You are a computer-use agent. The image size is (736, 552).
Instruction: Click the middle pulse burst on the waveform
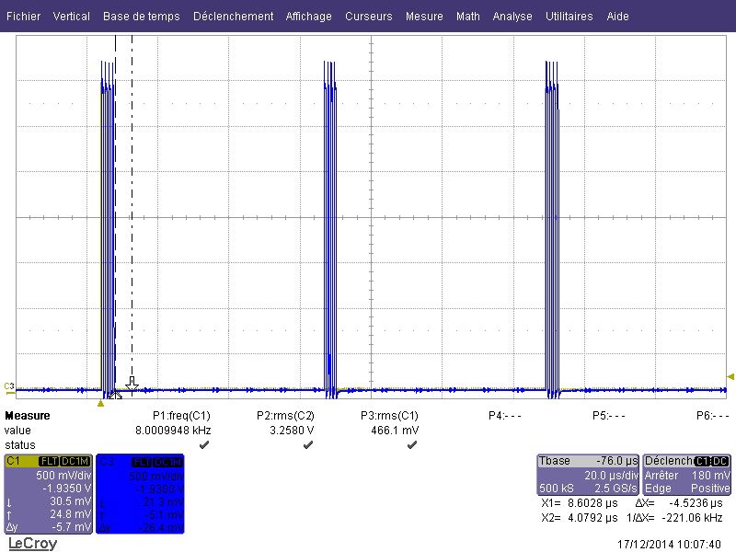(x=330, y=230)
